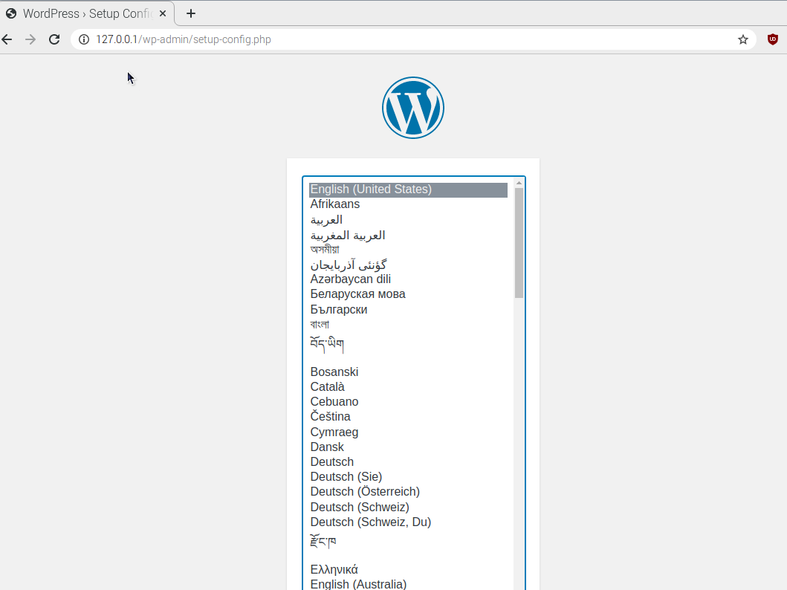Select the گؤنئی آذربایجان language option
This screenshot has height=590, width=787.
pyautogui.click(x=409, y=265)
